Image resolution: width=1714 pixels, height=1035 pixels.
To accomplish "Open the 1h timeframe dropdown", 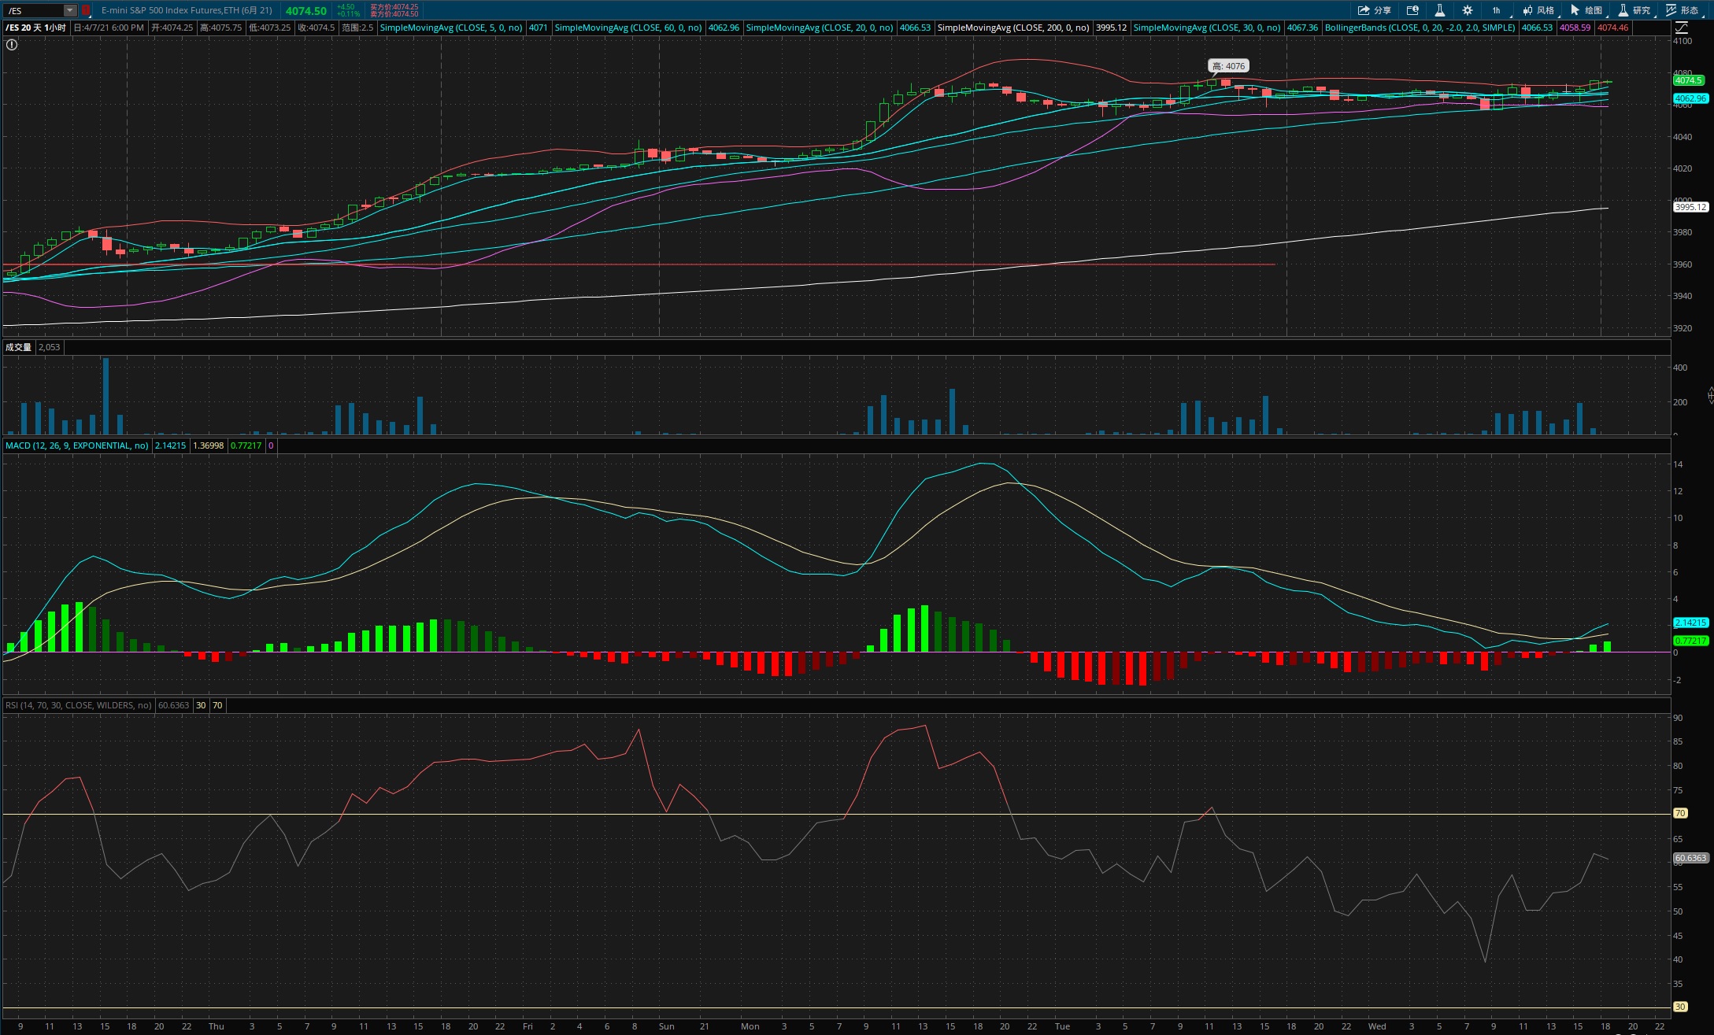I will (x=1496, y=10).
